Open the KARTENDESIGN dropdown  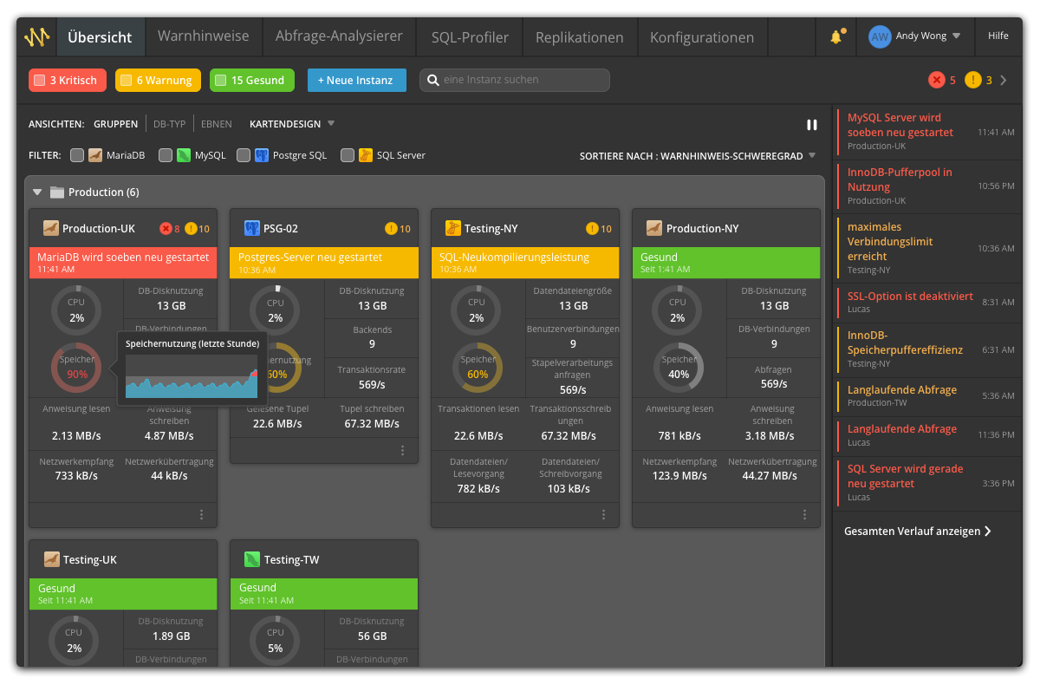coord(292,124)
